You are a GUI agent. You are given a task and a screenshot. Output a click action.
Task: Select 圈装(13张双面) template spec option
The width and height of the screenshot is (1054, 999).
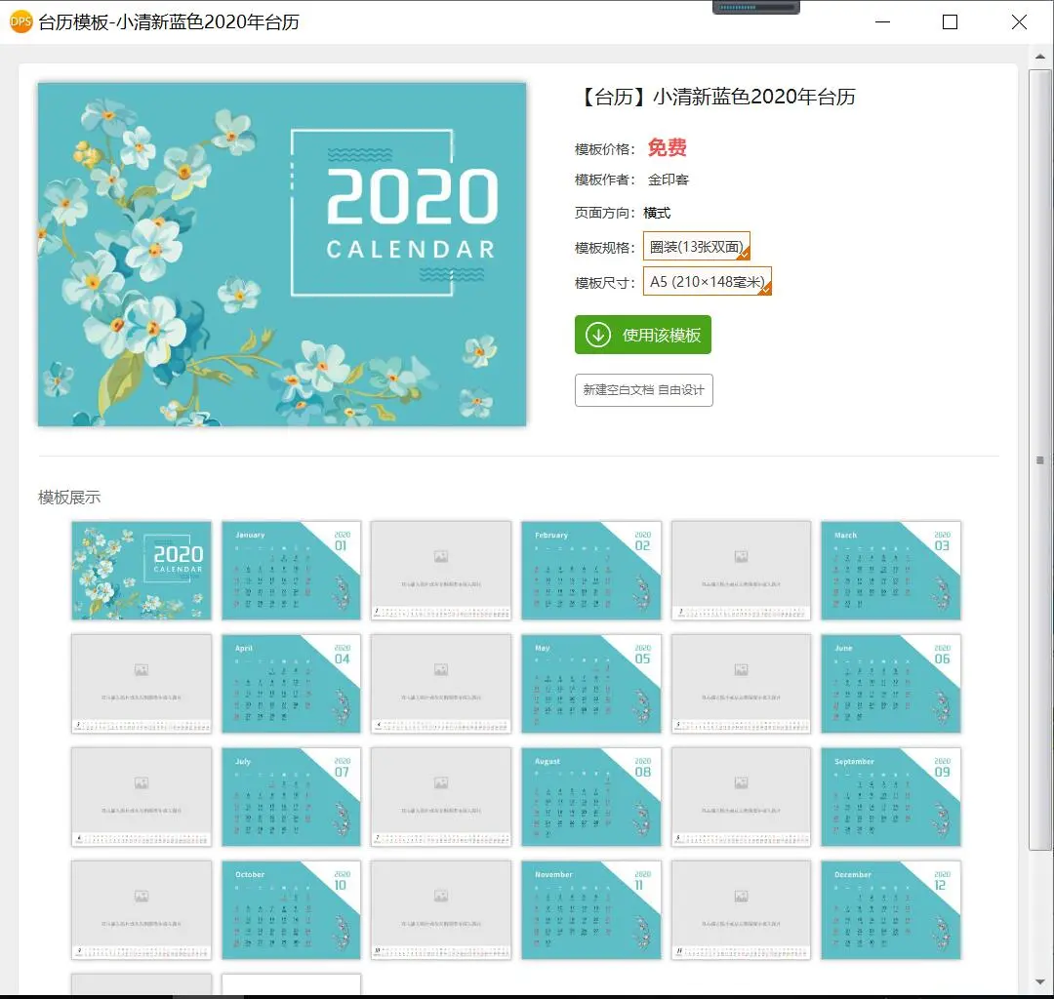pyautogui.click(x=697, y=246)
